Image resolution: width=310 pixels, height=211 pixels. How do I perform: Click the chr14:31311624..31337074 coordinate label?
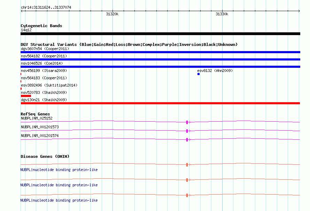pyautogui.click(x=46, y=7)
